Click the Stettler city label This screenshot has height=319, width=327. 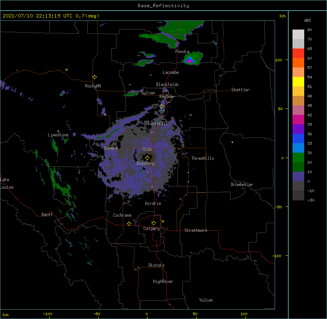tap(241, 90)
